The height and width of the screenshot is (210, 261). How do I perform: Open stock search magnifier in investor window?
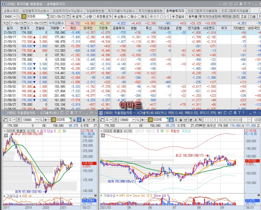(x=19, y=16)
